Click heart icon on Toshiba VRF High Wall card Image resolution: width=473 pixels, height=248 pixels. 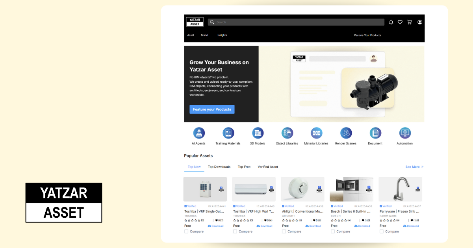click(x=265, y=220)
